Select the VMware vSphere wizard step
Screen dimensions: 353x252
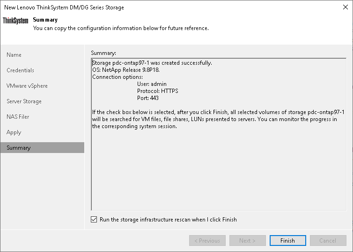[42, 86]
